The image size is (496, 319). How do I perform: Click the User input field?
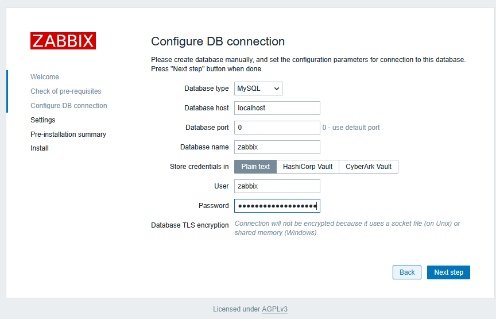click(277, 186)
